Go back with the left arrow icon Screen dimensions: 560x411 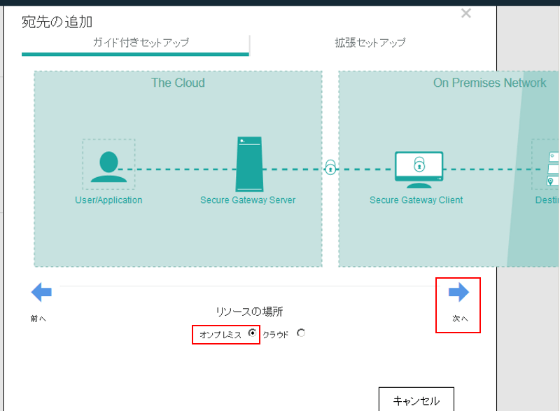click(x=41, y=292)
